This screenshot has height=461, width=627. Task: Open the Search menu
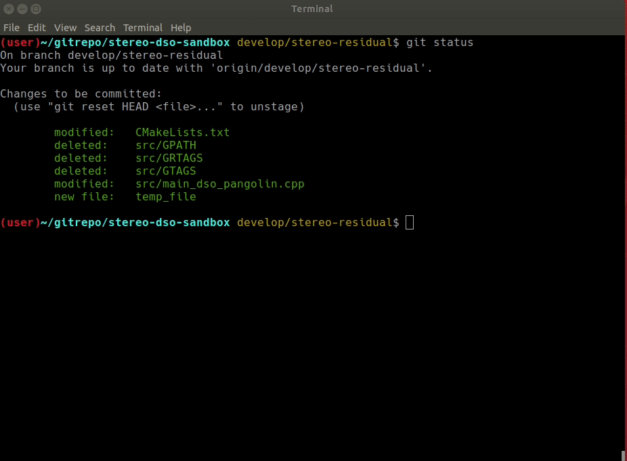100,28
